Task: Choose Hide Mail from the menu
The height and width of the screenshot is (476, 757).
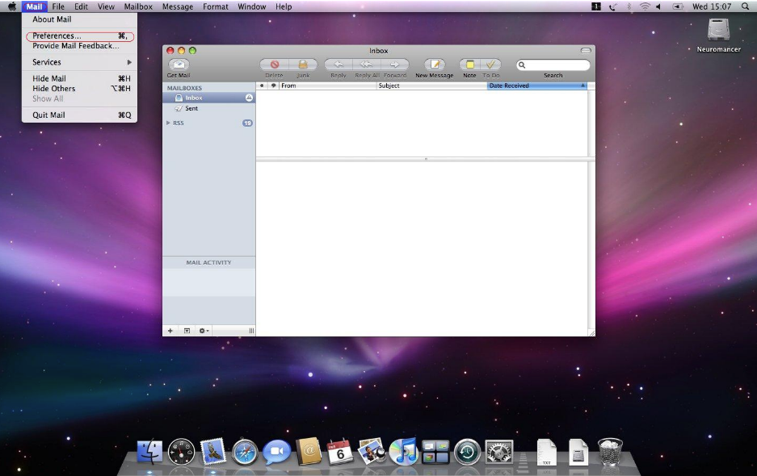Action: pyautogui.click(x=80, y=78)
